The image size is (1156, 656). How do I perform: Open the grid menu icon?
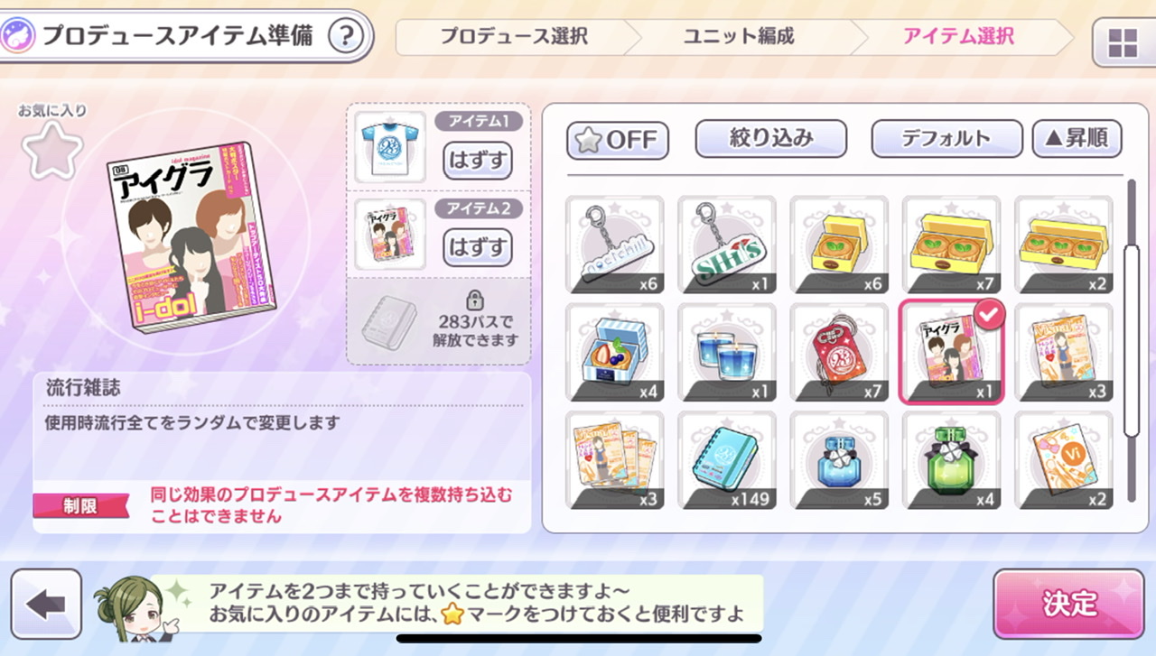tap(1123, 42)
